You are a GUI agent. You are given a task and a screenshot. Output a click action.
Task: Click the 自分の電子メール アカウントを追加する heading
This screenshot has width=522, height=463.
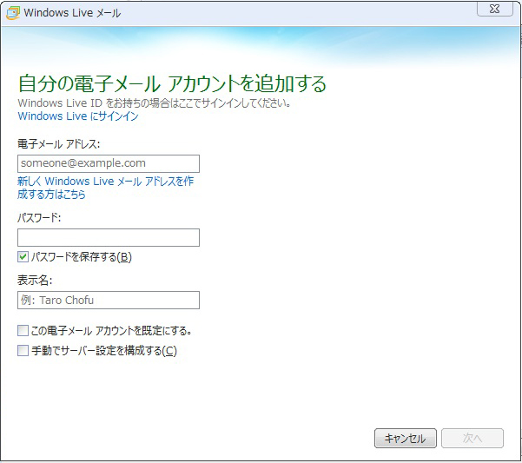pos(172,83)
